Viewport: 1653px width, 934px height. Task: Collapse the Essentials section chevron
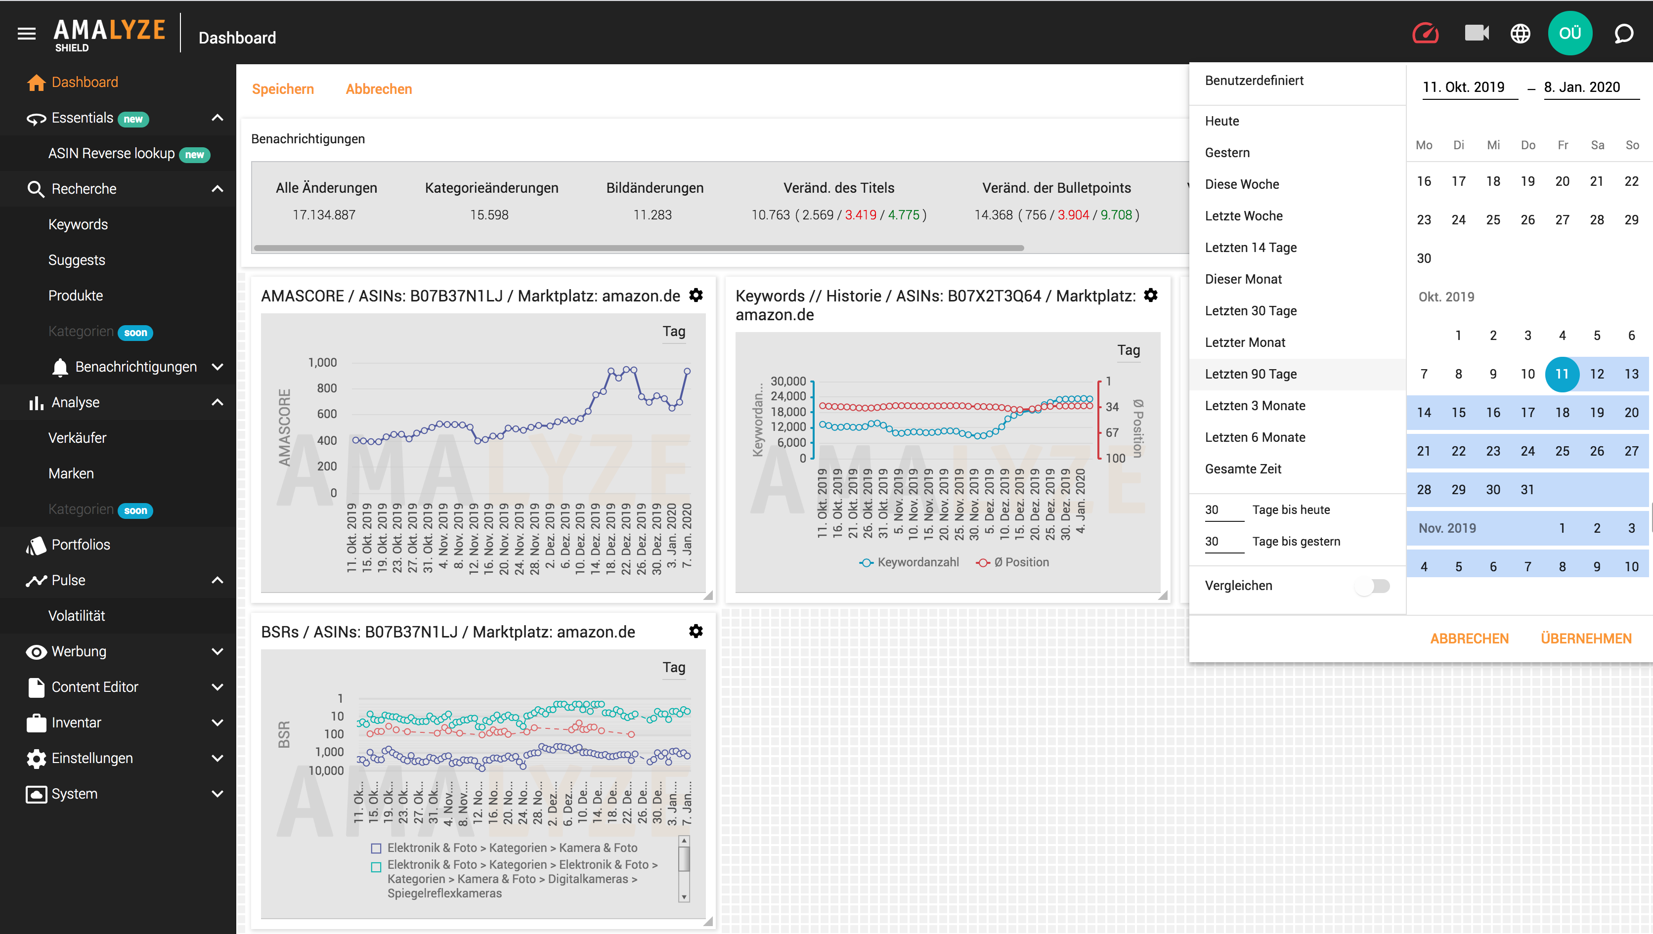point(217,118)
